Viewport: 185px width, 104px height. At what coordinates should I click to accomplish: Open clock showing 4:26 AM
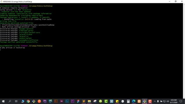click(173, 101)
